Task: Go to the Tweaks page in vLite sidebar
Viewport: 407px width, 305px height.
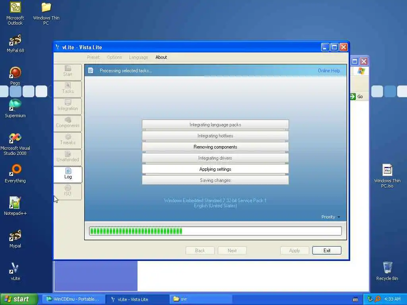Action: tap(68, 140)
